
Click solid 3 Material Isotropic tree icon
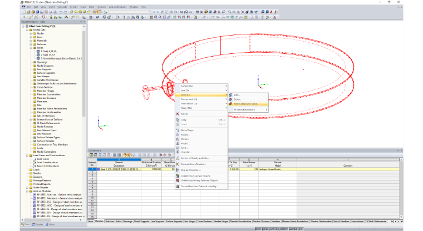click(38, 58)
